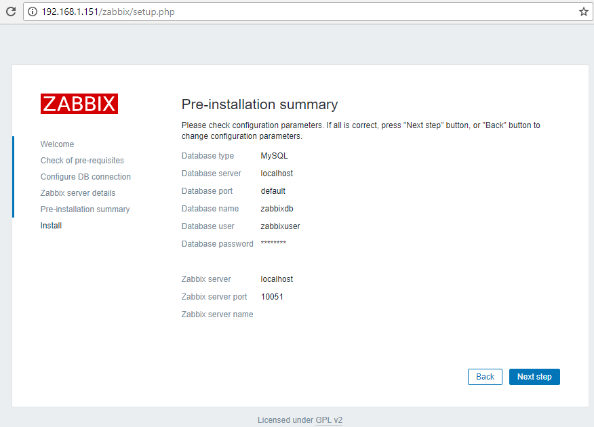
Task: Bookmark this page with the star icon
Action: 583,12
